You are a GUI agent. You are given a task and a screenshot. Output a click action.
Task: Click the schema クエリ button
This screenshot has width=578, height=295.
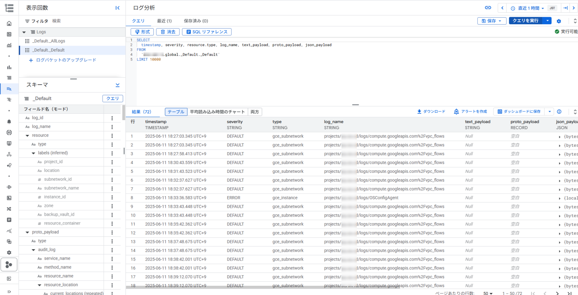click(113, 99)
